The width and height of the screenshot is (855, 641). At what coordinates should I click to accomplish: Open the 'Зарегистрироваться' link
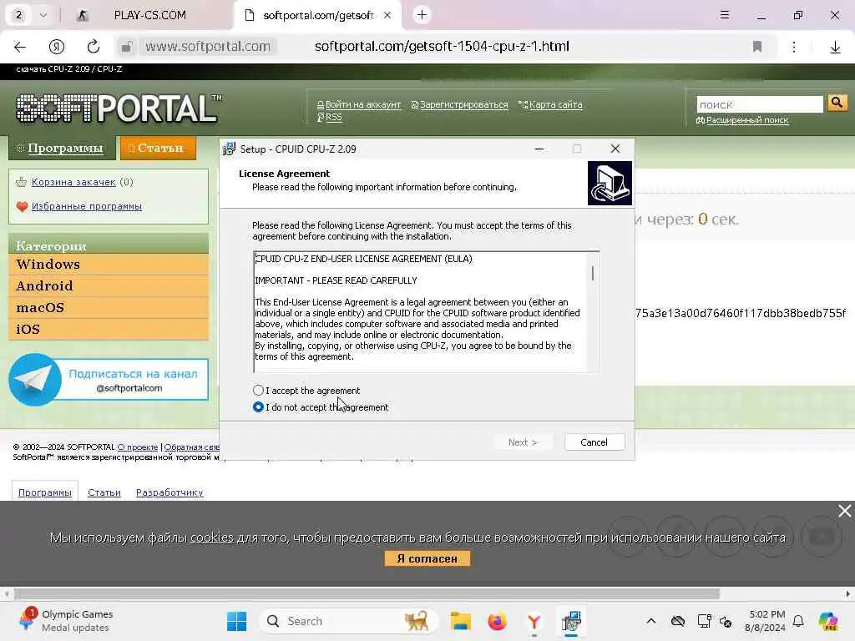point(463,104)
